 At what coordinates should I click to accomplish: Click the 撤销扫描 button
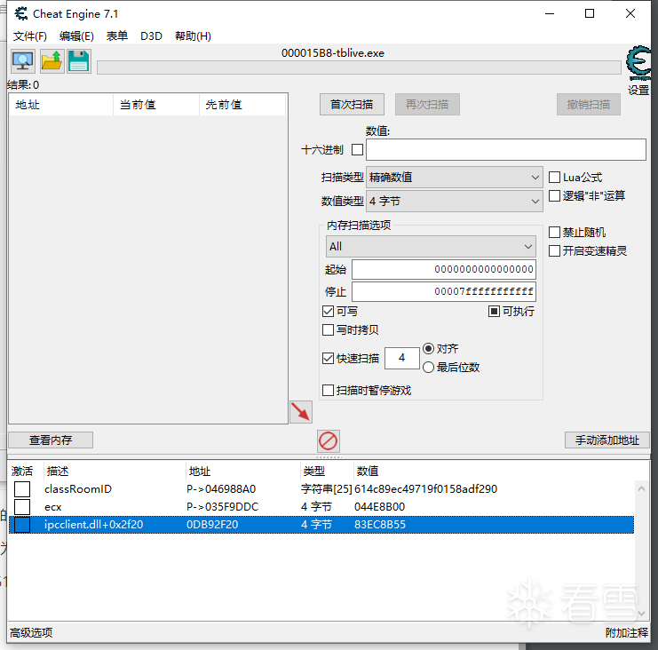589,104
